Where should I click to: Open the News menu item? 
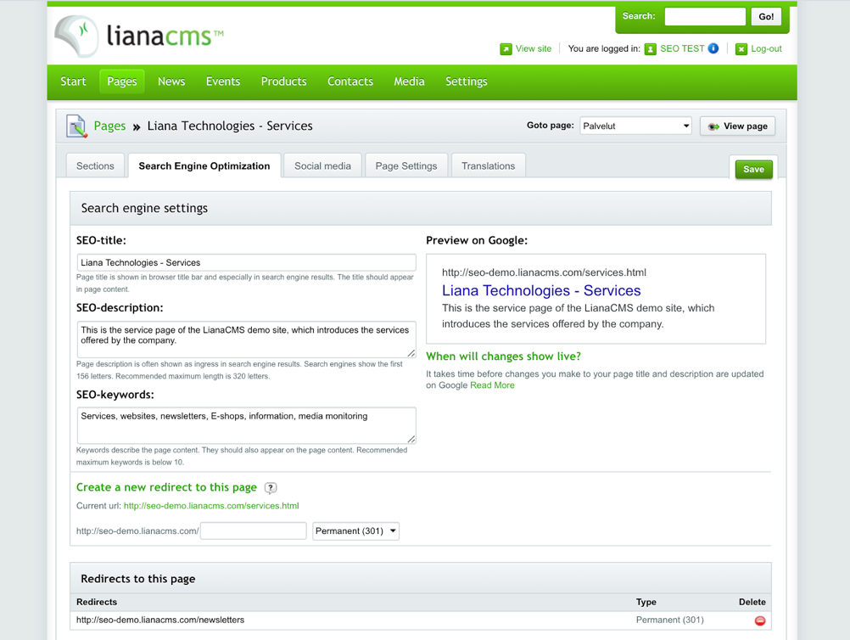click(171, 81)
